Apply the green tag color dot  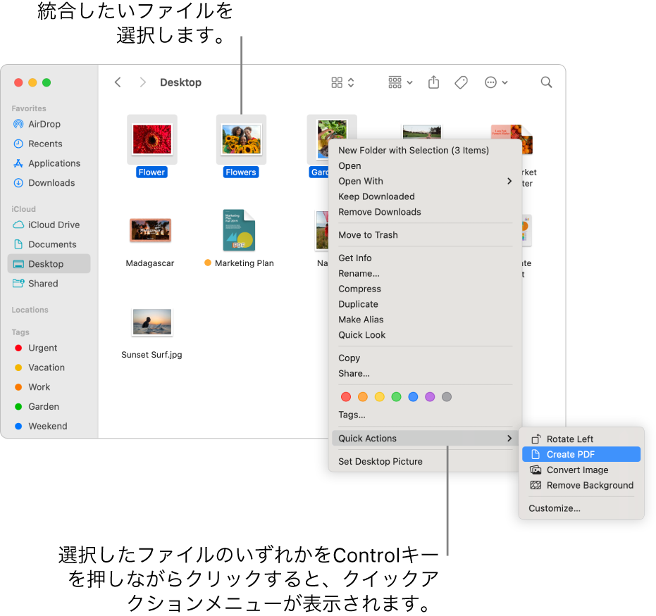[x=396, y=396]
